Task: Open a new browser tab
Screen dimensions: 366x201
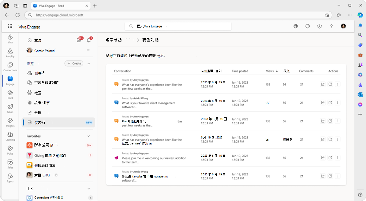Action: 95,6
